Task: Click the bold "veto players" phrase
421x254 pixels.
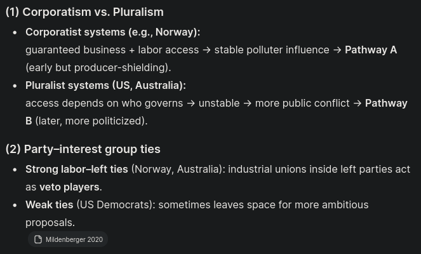Action: click(x=69, y=187)
